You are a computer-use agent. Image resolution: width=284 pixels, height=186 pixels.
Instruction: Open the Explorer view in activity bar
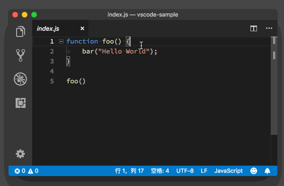[x=20, y=32]
